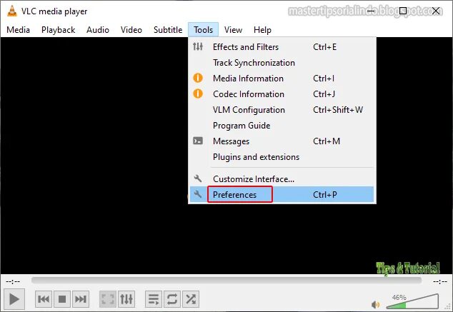
Task: Open the Subtitle menu
Action: point(168,30)
